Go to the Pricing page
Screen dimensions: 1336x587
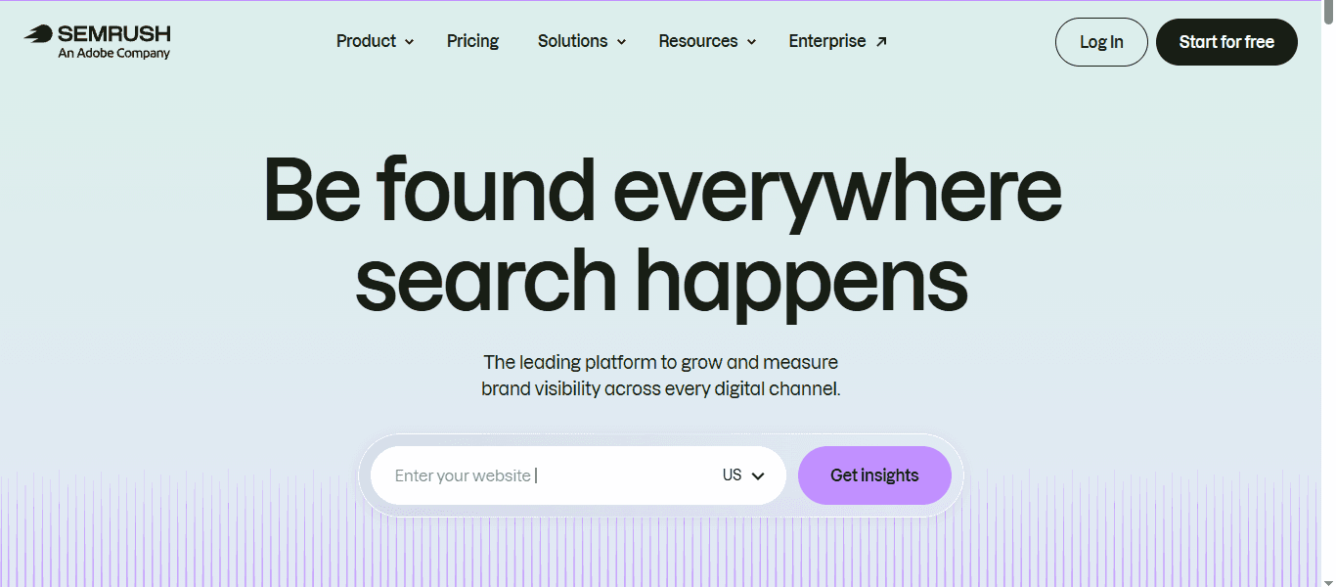pyautogui.click(x=472, y=41)
